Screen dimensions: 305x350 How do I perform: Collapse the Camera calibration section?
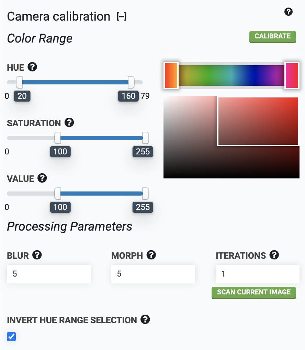coord(122,16)
